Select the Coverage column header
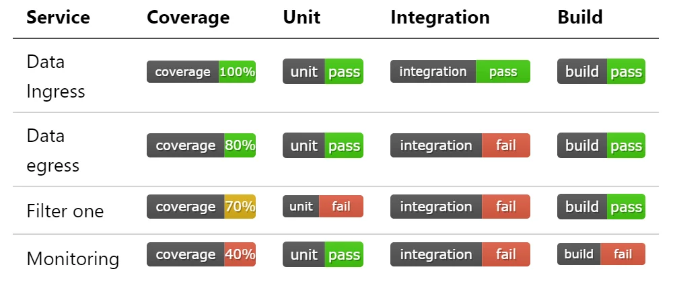 click(x=188, y=17)
